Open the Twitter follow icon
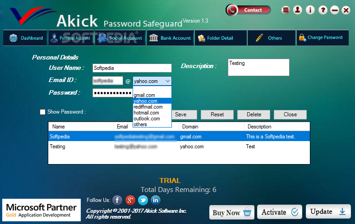Screen dimensions: 355x224 tap(143, 200)
